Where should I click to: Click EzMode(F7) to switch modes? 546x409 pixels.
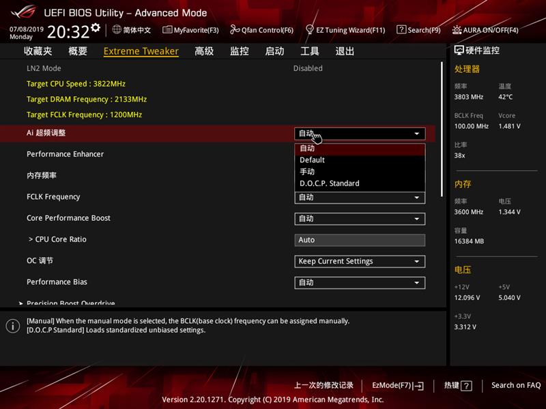pyautogui.click(x=396, y=385)
